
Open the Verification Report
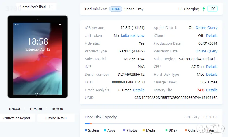[16, 118]
